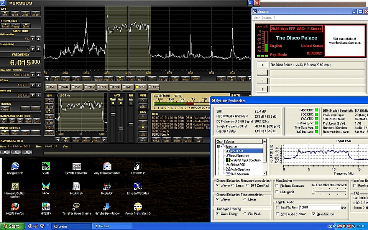Image resolution: width=368 pixels, height=230 pixels.
Task: Launch EZ WiFi Converter desktop icon
Action: (77, 168)
